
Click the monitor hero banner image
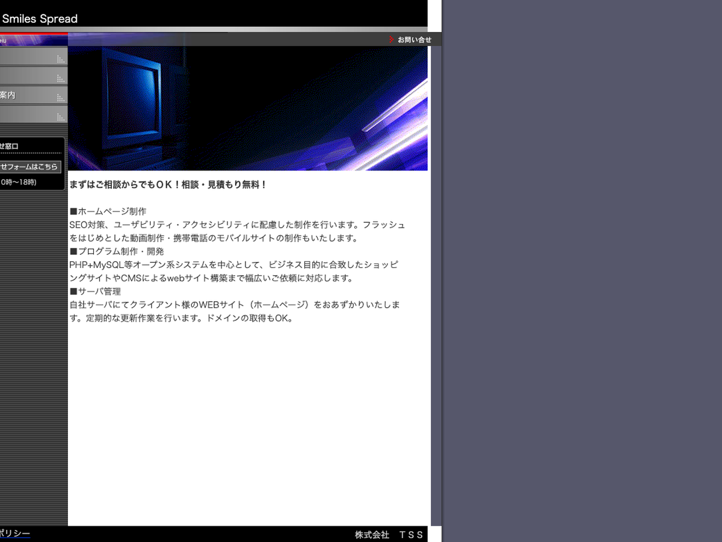tap(247, 108)
